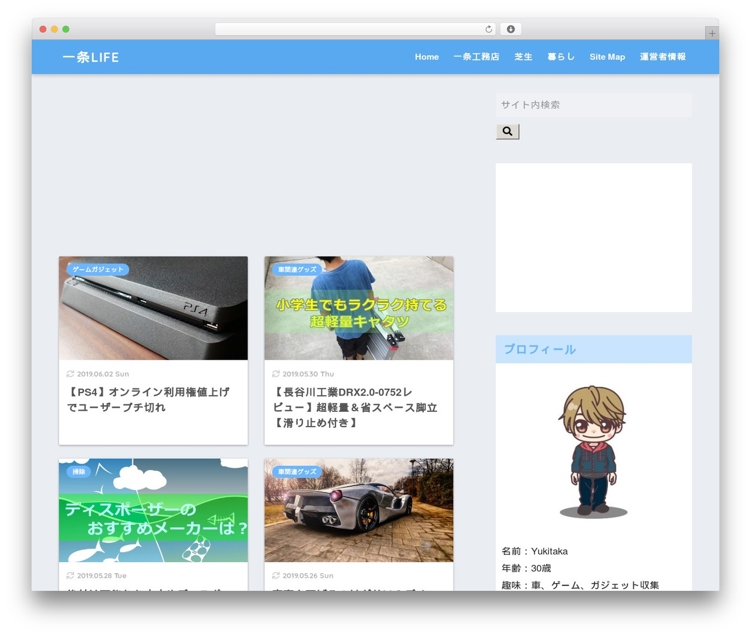The width and height of the screenshot is (751, 636).
Task: Focus the サイト内検索 search field
Action: (x=594, y=105)
